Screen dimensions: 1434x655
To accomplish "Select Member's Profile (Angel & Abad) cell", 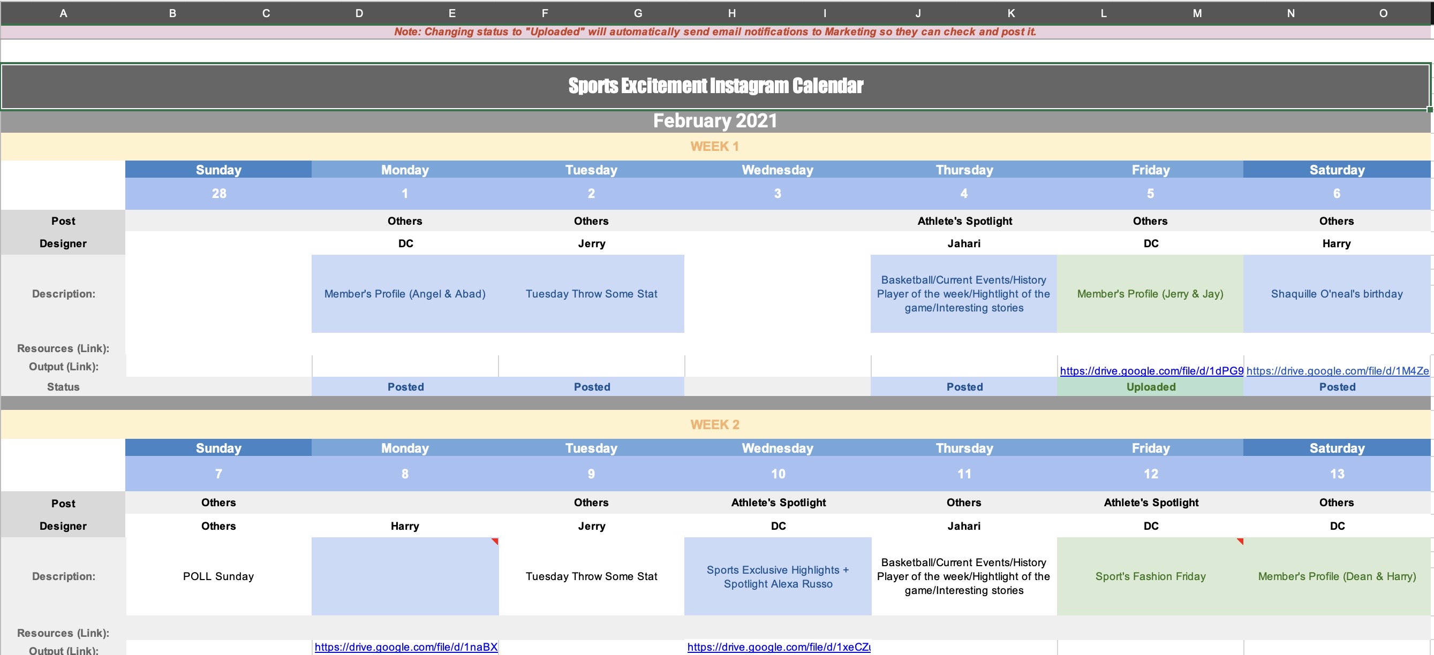I will point(405,294).
